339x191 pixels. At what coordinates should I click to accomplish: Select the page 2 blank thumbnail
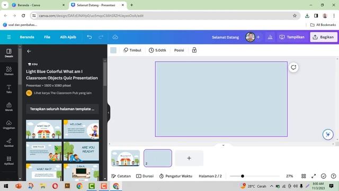(158, 158)
